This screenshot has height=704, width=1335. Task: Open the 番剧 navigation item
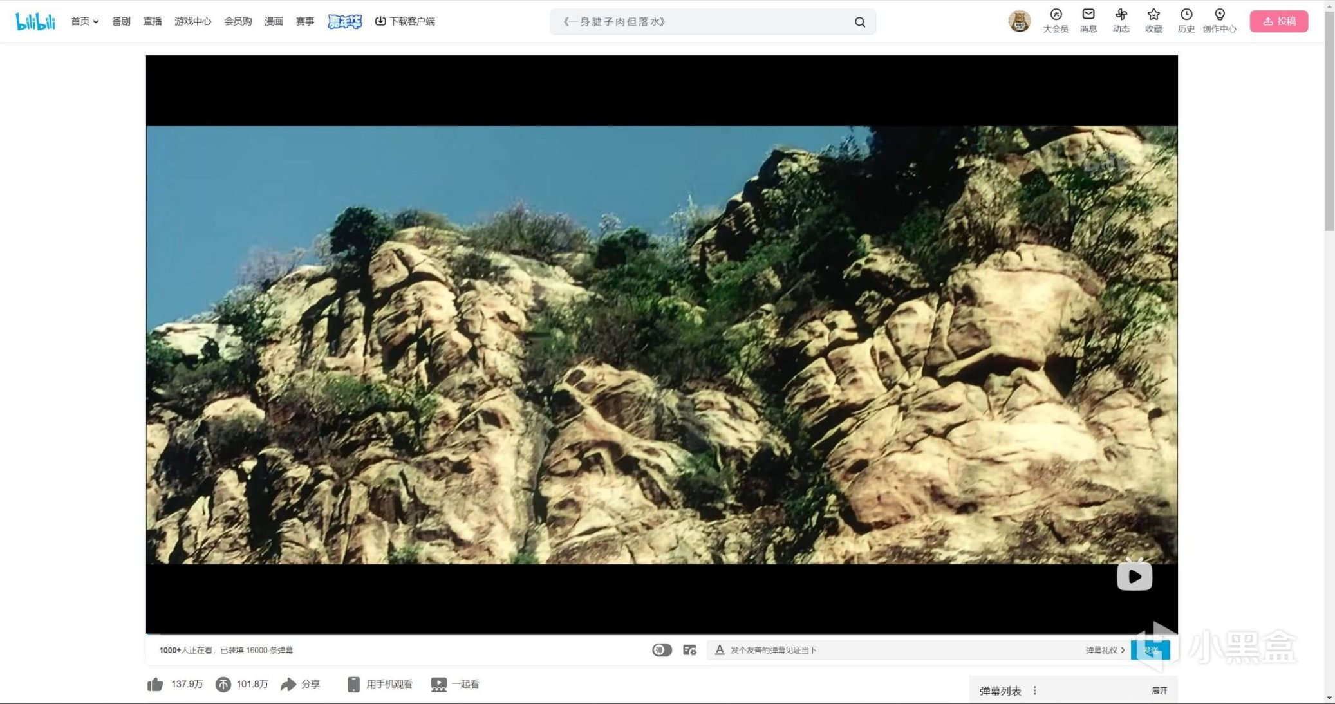121,21
